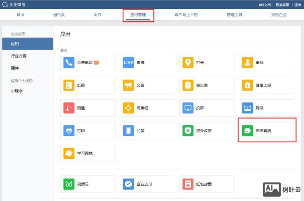The width and height of the screenshot is (304, 201).
Task: Open the 公告 megaphone icon
Action: (x=128, y=85)
